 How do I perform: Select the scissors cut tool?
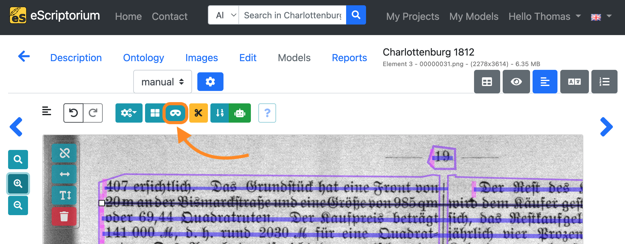(x=199, y=113)
